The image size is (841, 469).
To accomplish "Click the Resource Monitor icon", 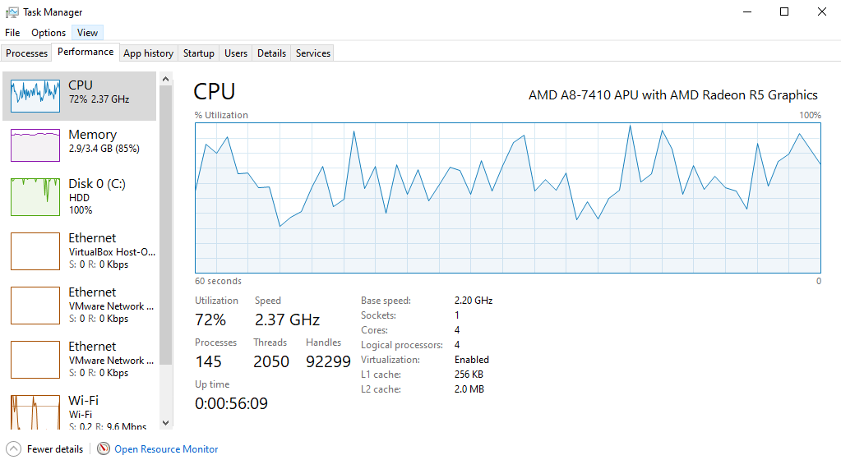I will tap(104, 449).
